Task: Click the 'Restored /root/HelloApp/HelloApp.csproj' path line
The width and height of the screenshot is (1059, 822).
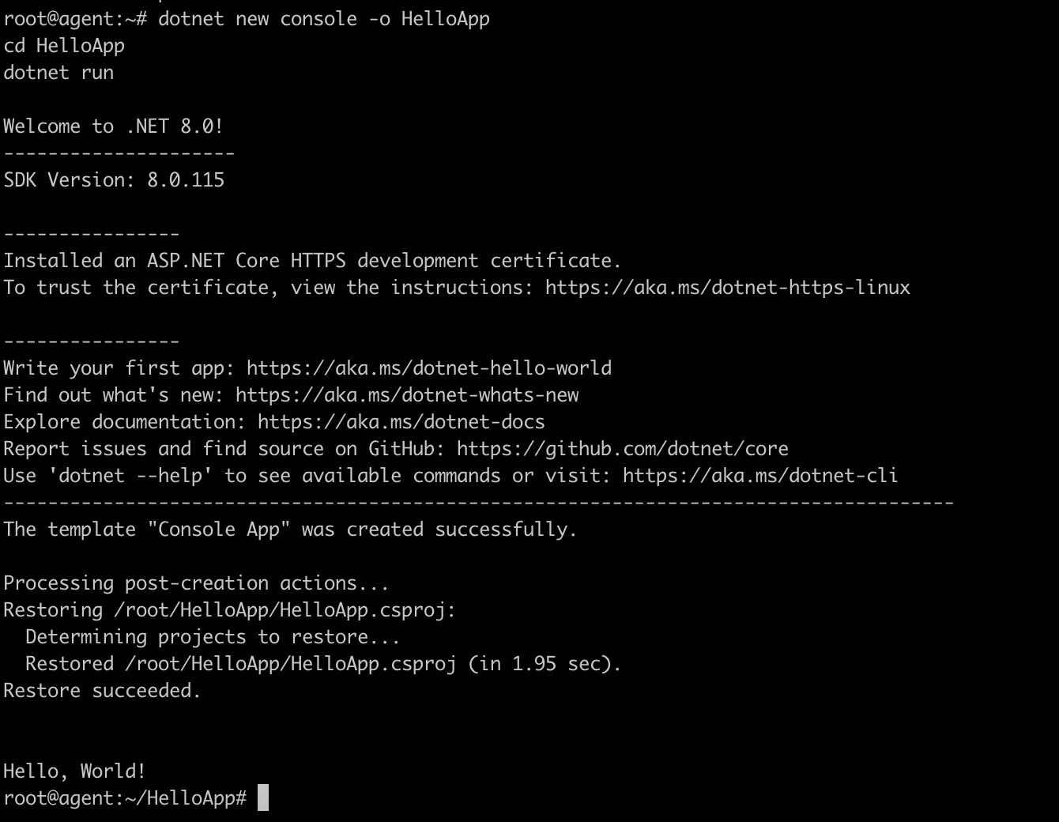Action: click(323, 664)
